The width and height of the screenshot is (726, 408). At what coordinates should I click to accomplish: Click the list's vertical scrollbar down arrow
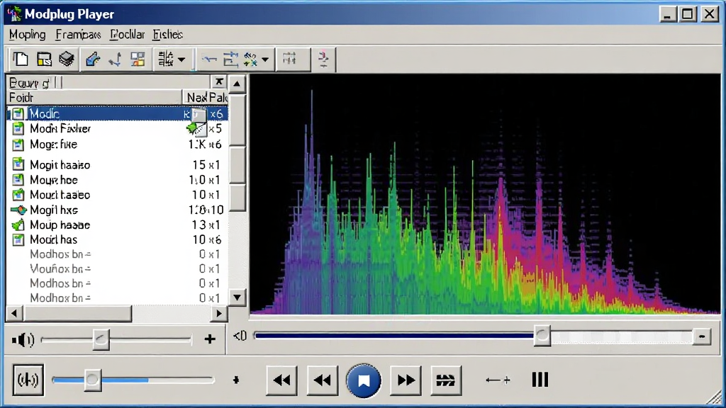[237, 297]
